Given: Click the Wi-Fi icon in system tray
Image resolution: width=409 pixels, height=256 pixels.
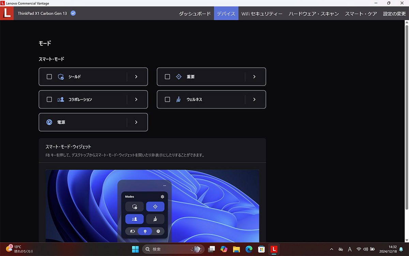Looking at the screenshot, I should point(359,249).
